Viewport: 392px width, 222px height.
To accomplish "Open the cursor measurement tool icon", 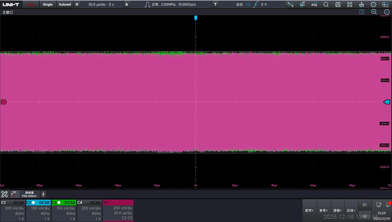I will pyautogui.click(x=290, y=4).
